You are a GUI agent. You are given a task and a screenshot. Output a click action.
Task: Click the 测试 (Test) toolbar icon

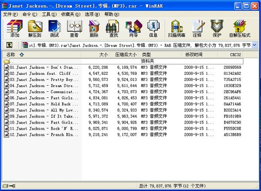click(54, 28)
